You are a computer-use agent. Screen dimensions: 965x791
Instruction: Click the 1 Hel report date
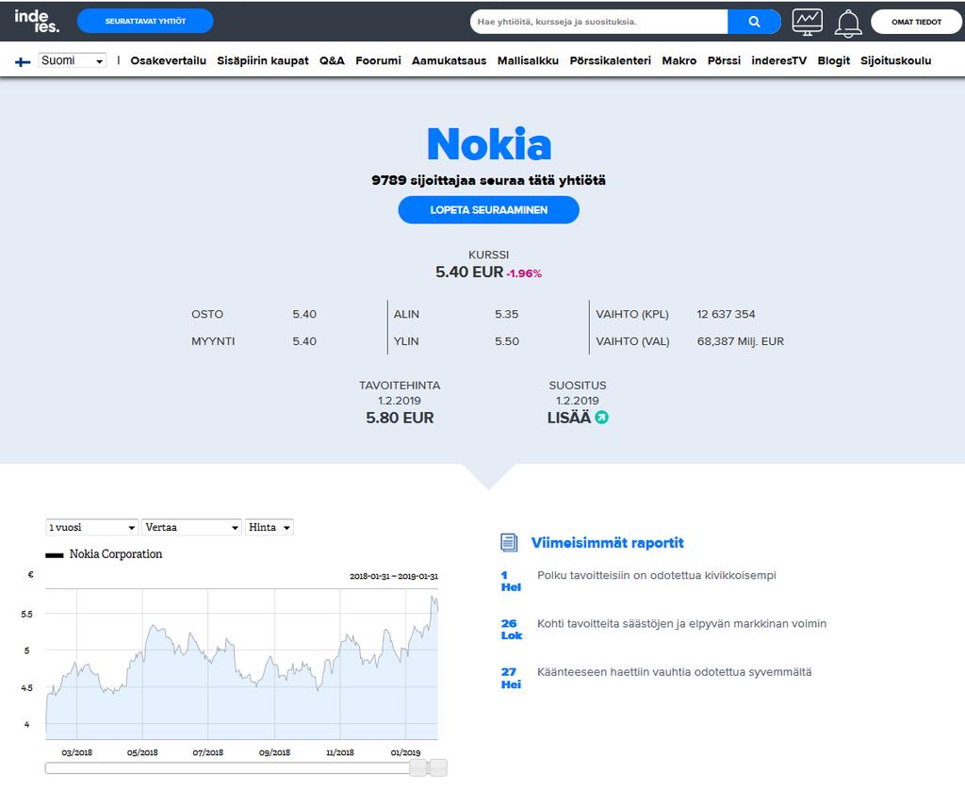tap(511, 581)
